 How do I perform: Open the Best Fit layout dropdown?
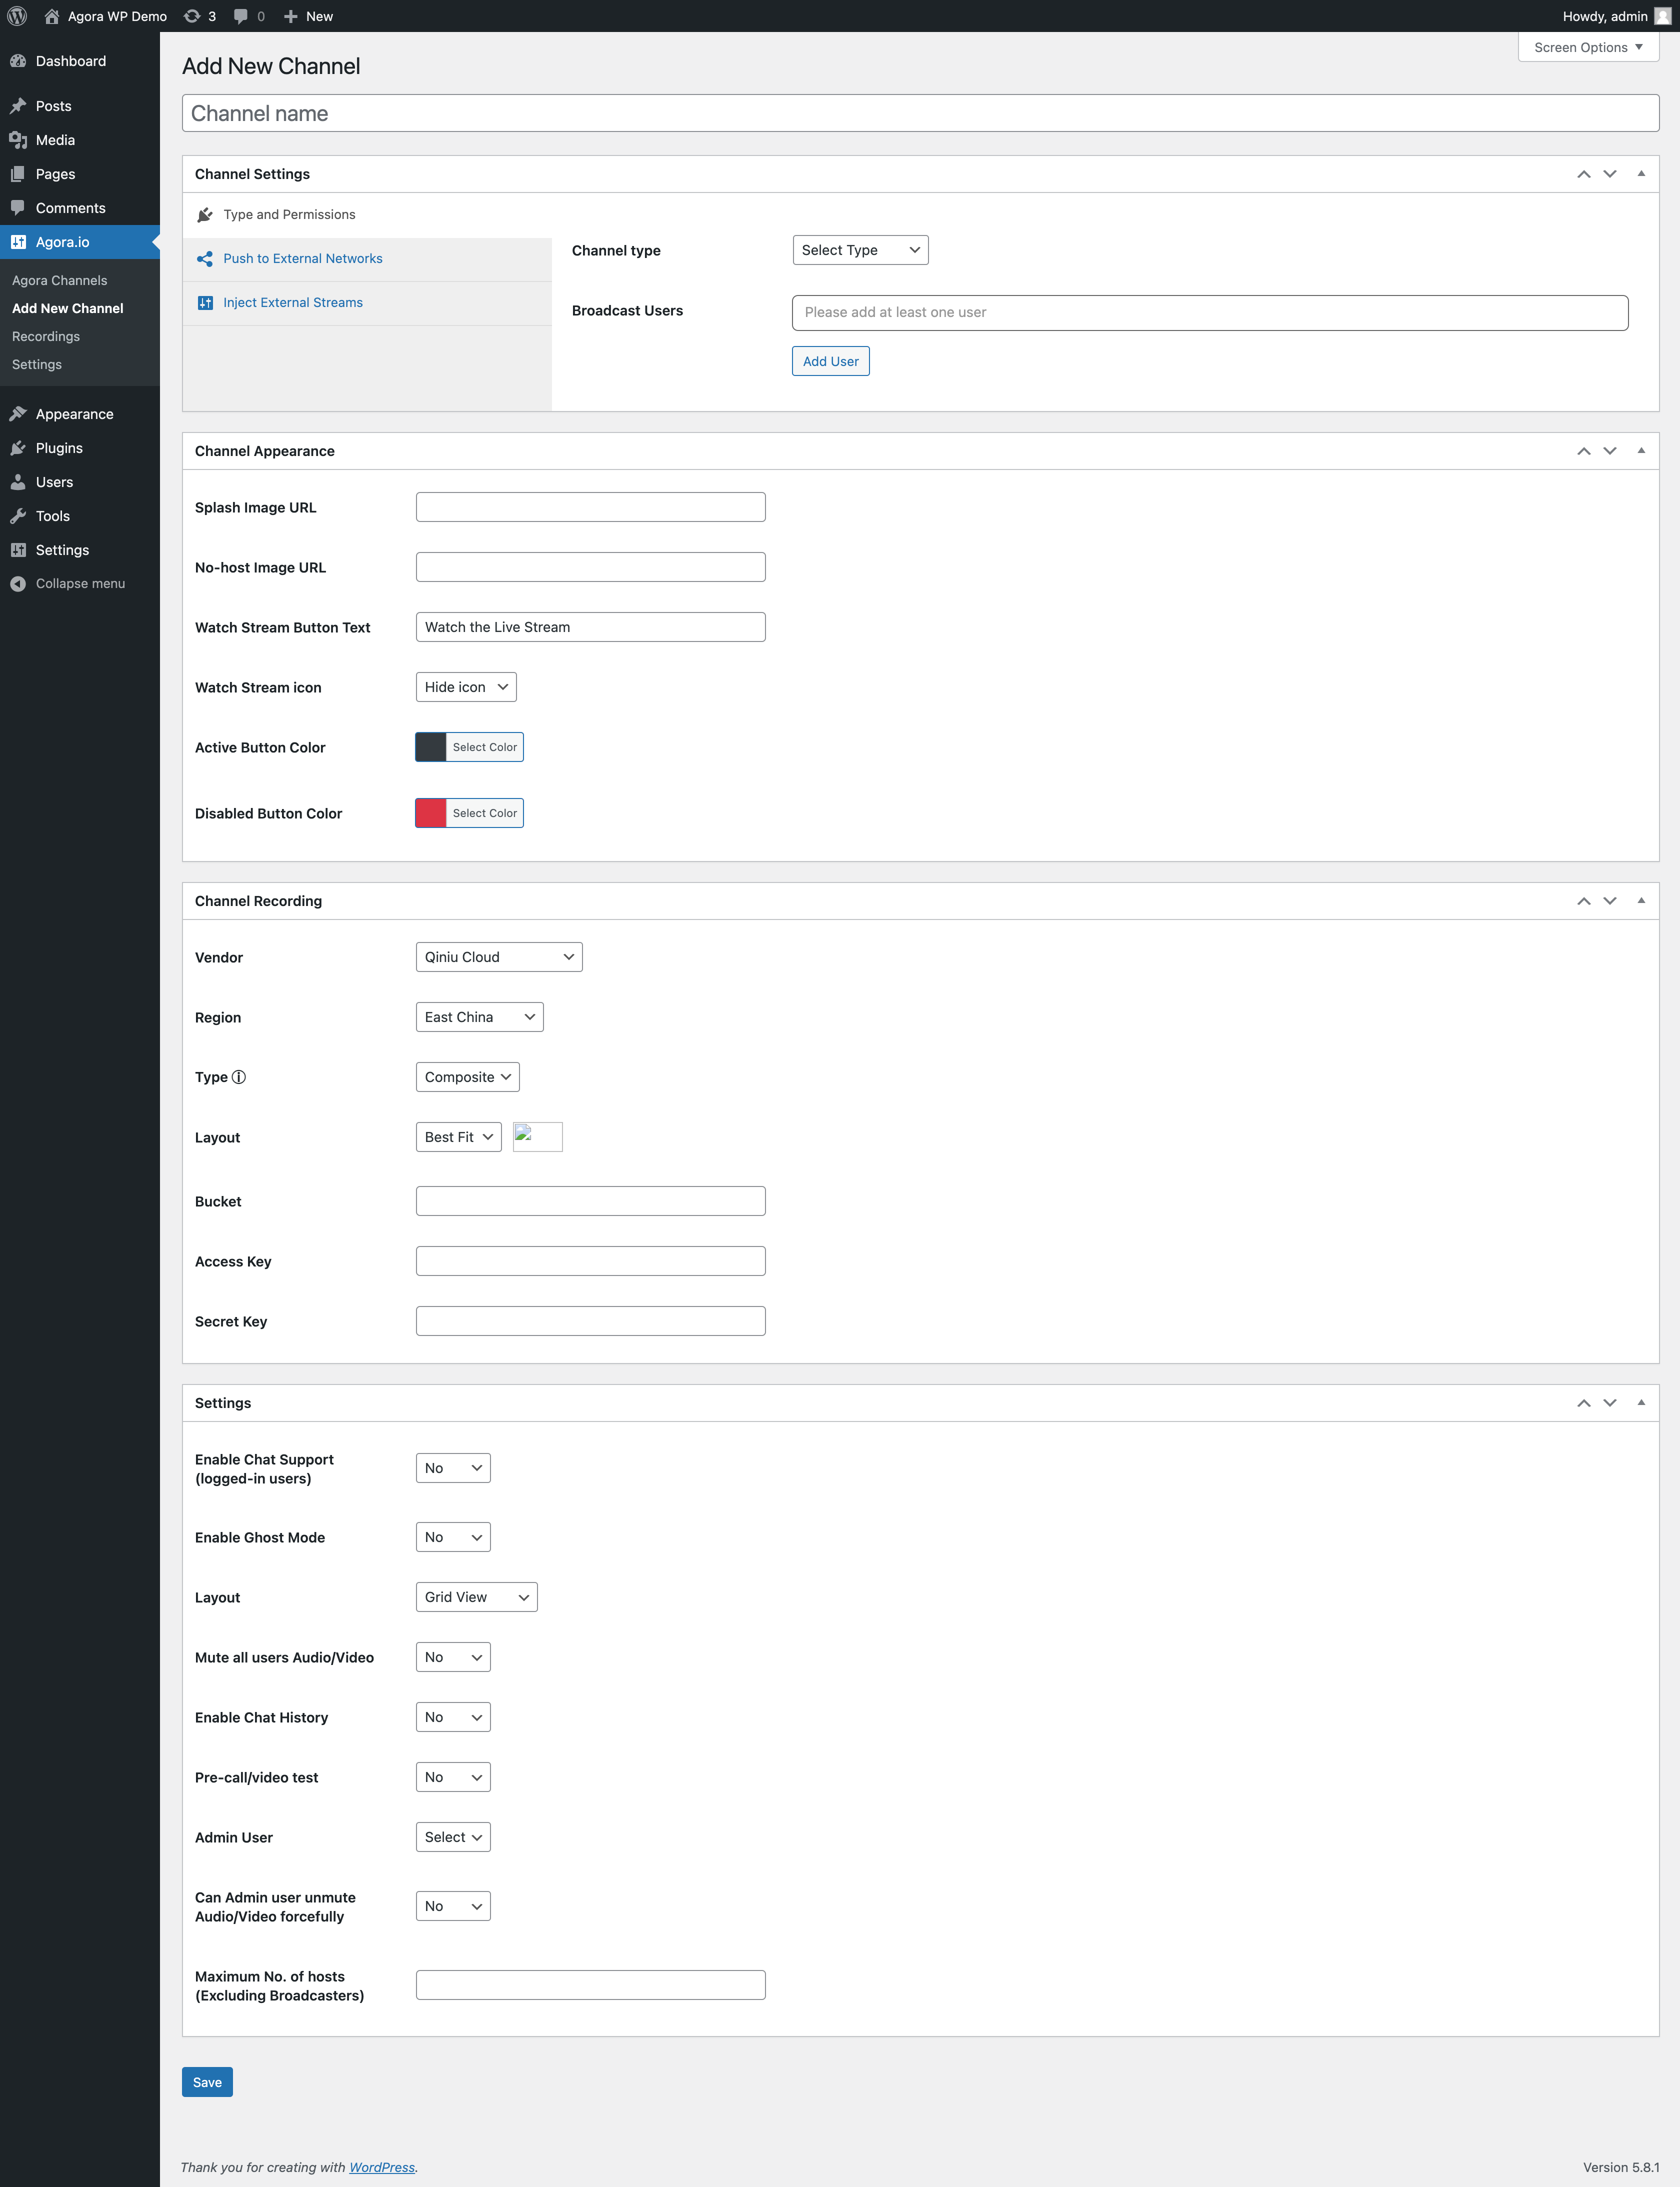459,1137
